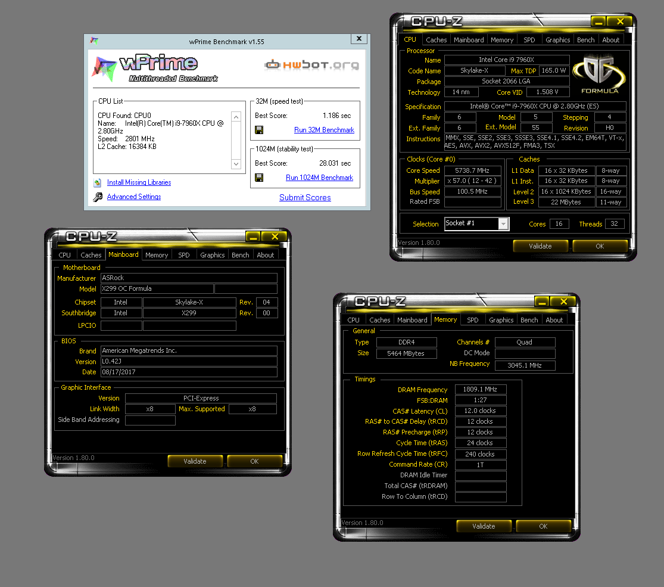Close the wPrime Benchmark window
664x587 pixels.
point(359,39)
